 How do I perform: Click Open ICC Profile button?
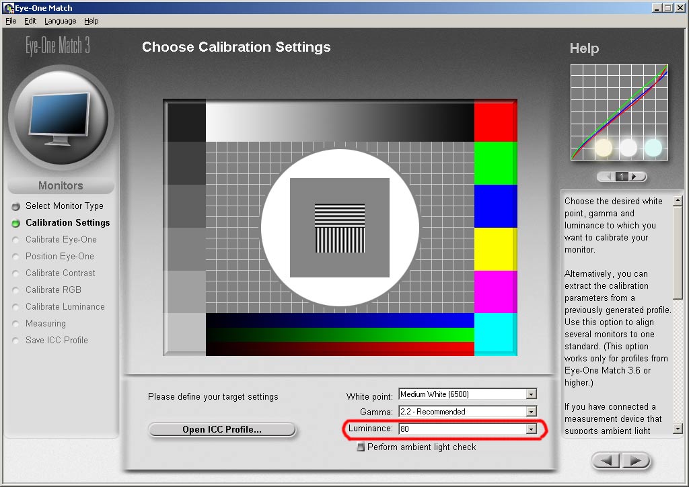tap(222, 429)
